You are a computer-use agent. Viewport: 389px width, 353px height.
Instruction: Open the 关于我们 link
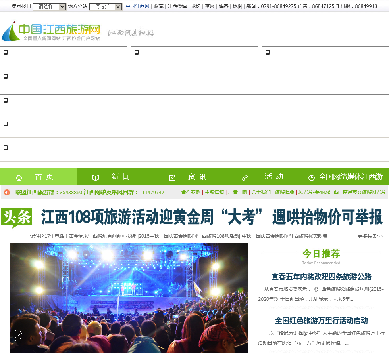pos(261,192)
